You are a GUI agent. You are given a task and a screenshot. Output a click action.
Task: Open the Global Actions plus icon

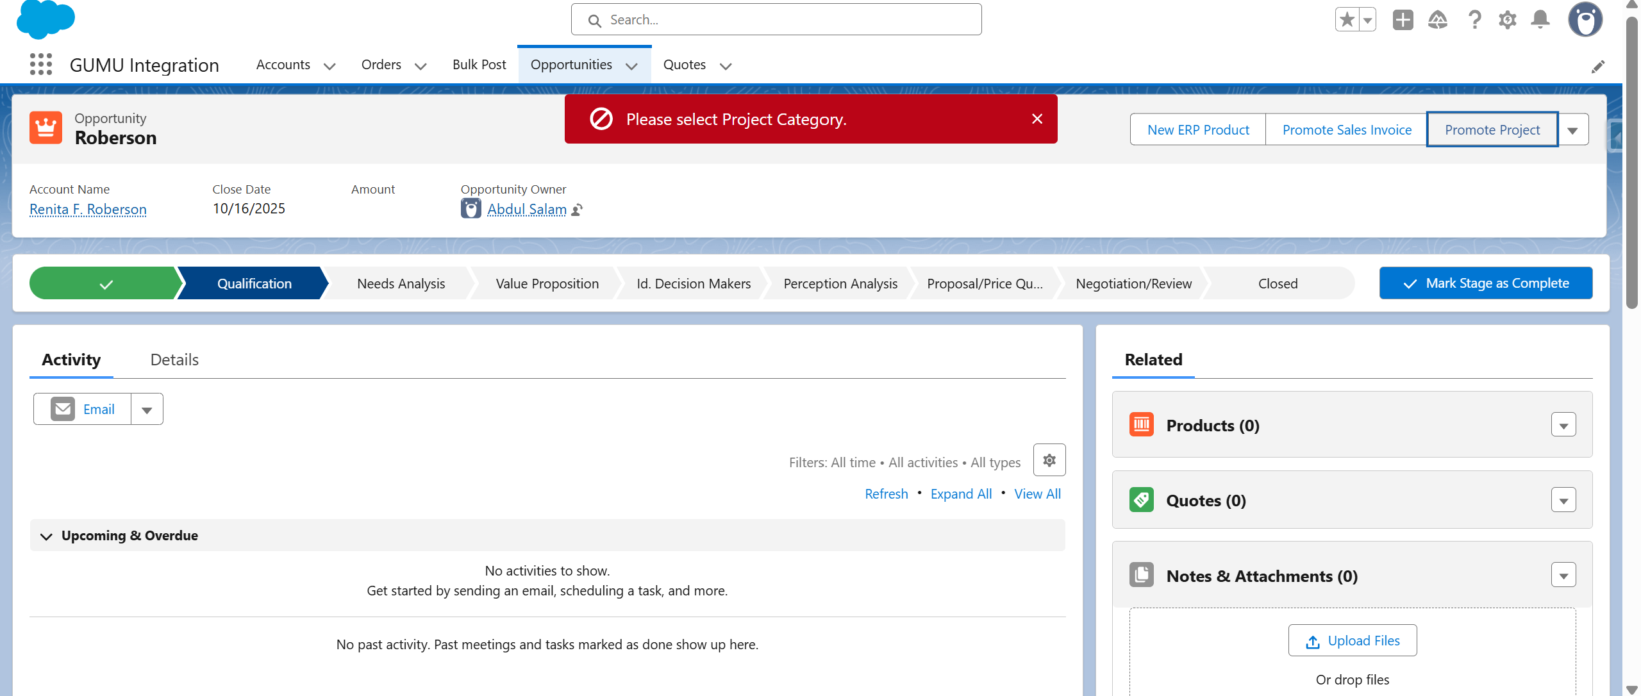tap(1403, 20)
